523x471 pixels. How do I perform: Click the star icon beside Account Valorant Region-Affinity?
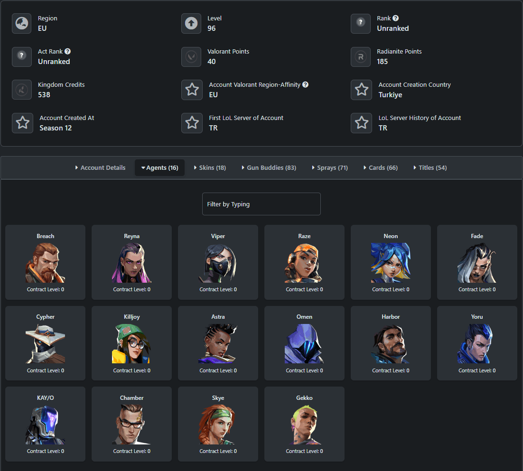192,90
